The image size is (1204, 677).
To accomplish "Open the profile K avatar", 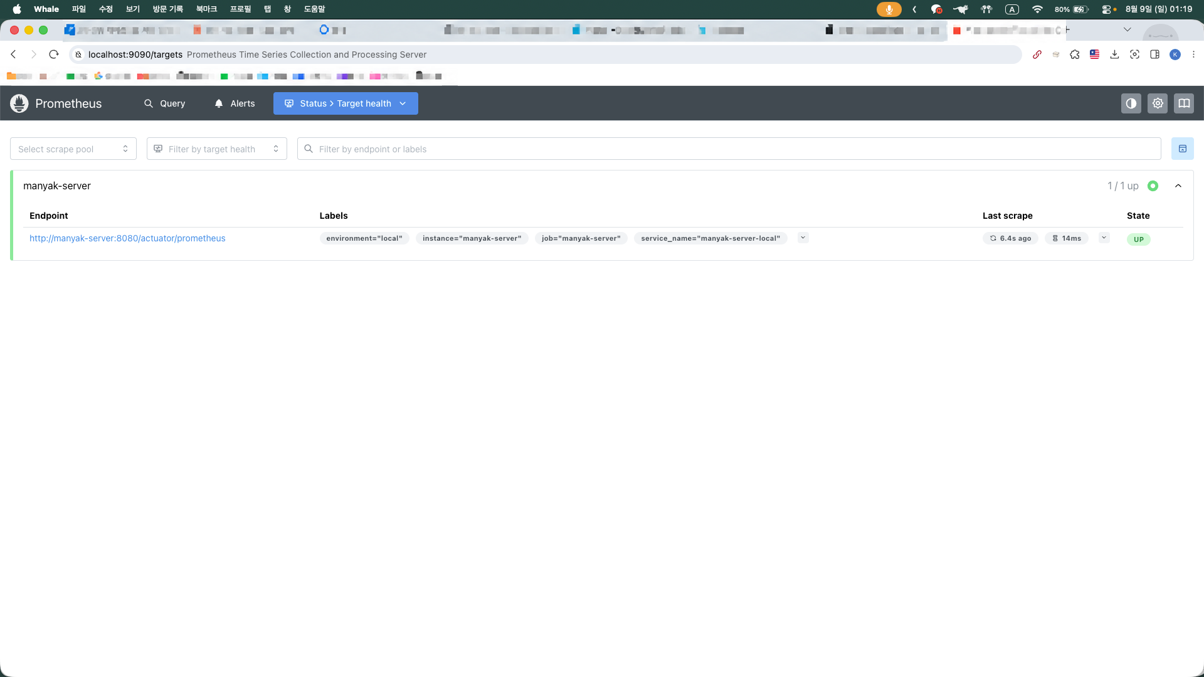I will (1175, 55).
